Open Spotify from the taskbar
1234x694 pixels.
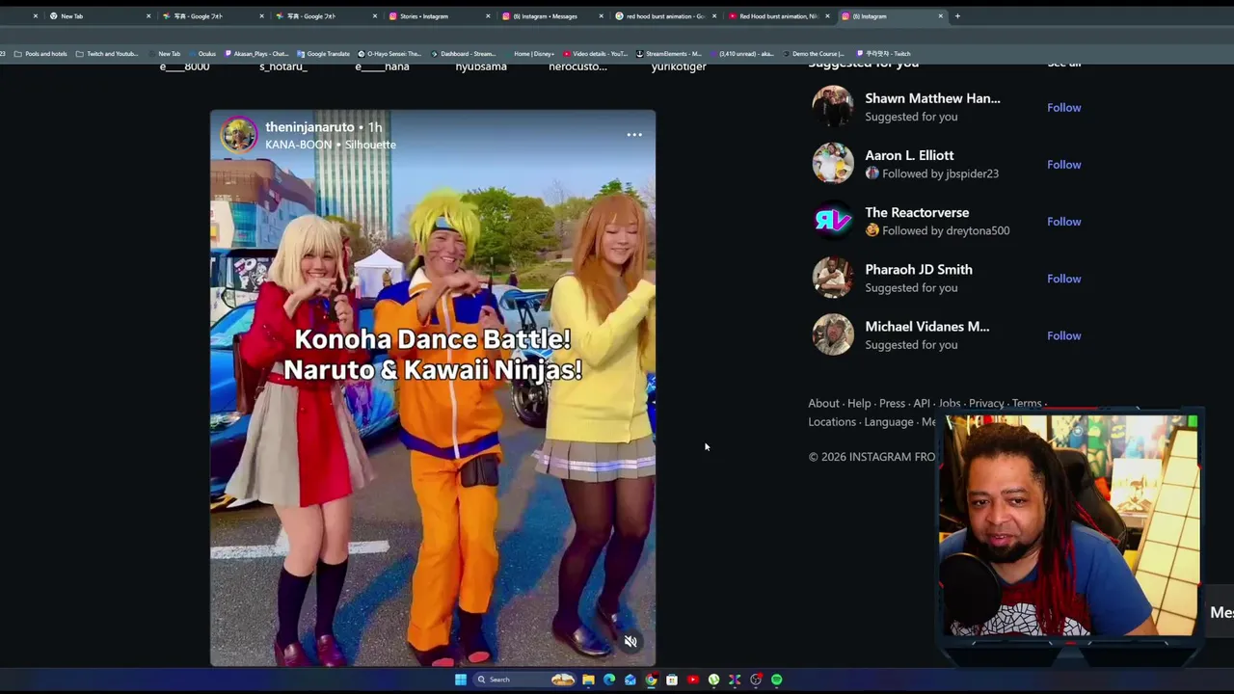tap(777, 680)
